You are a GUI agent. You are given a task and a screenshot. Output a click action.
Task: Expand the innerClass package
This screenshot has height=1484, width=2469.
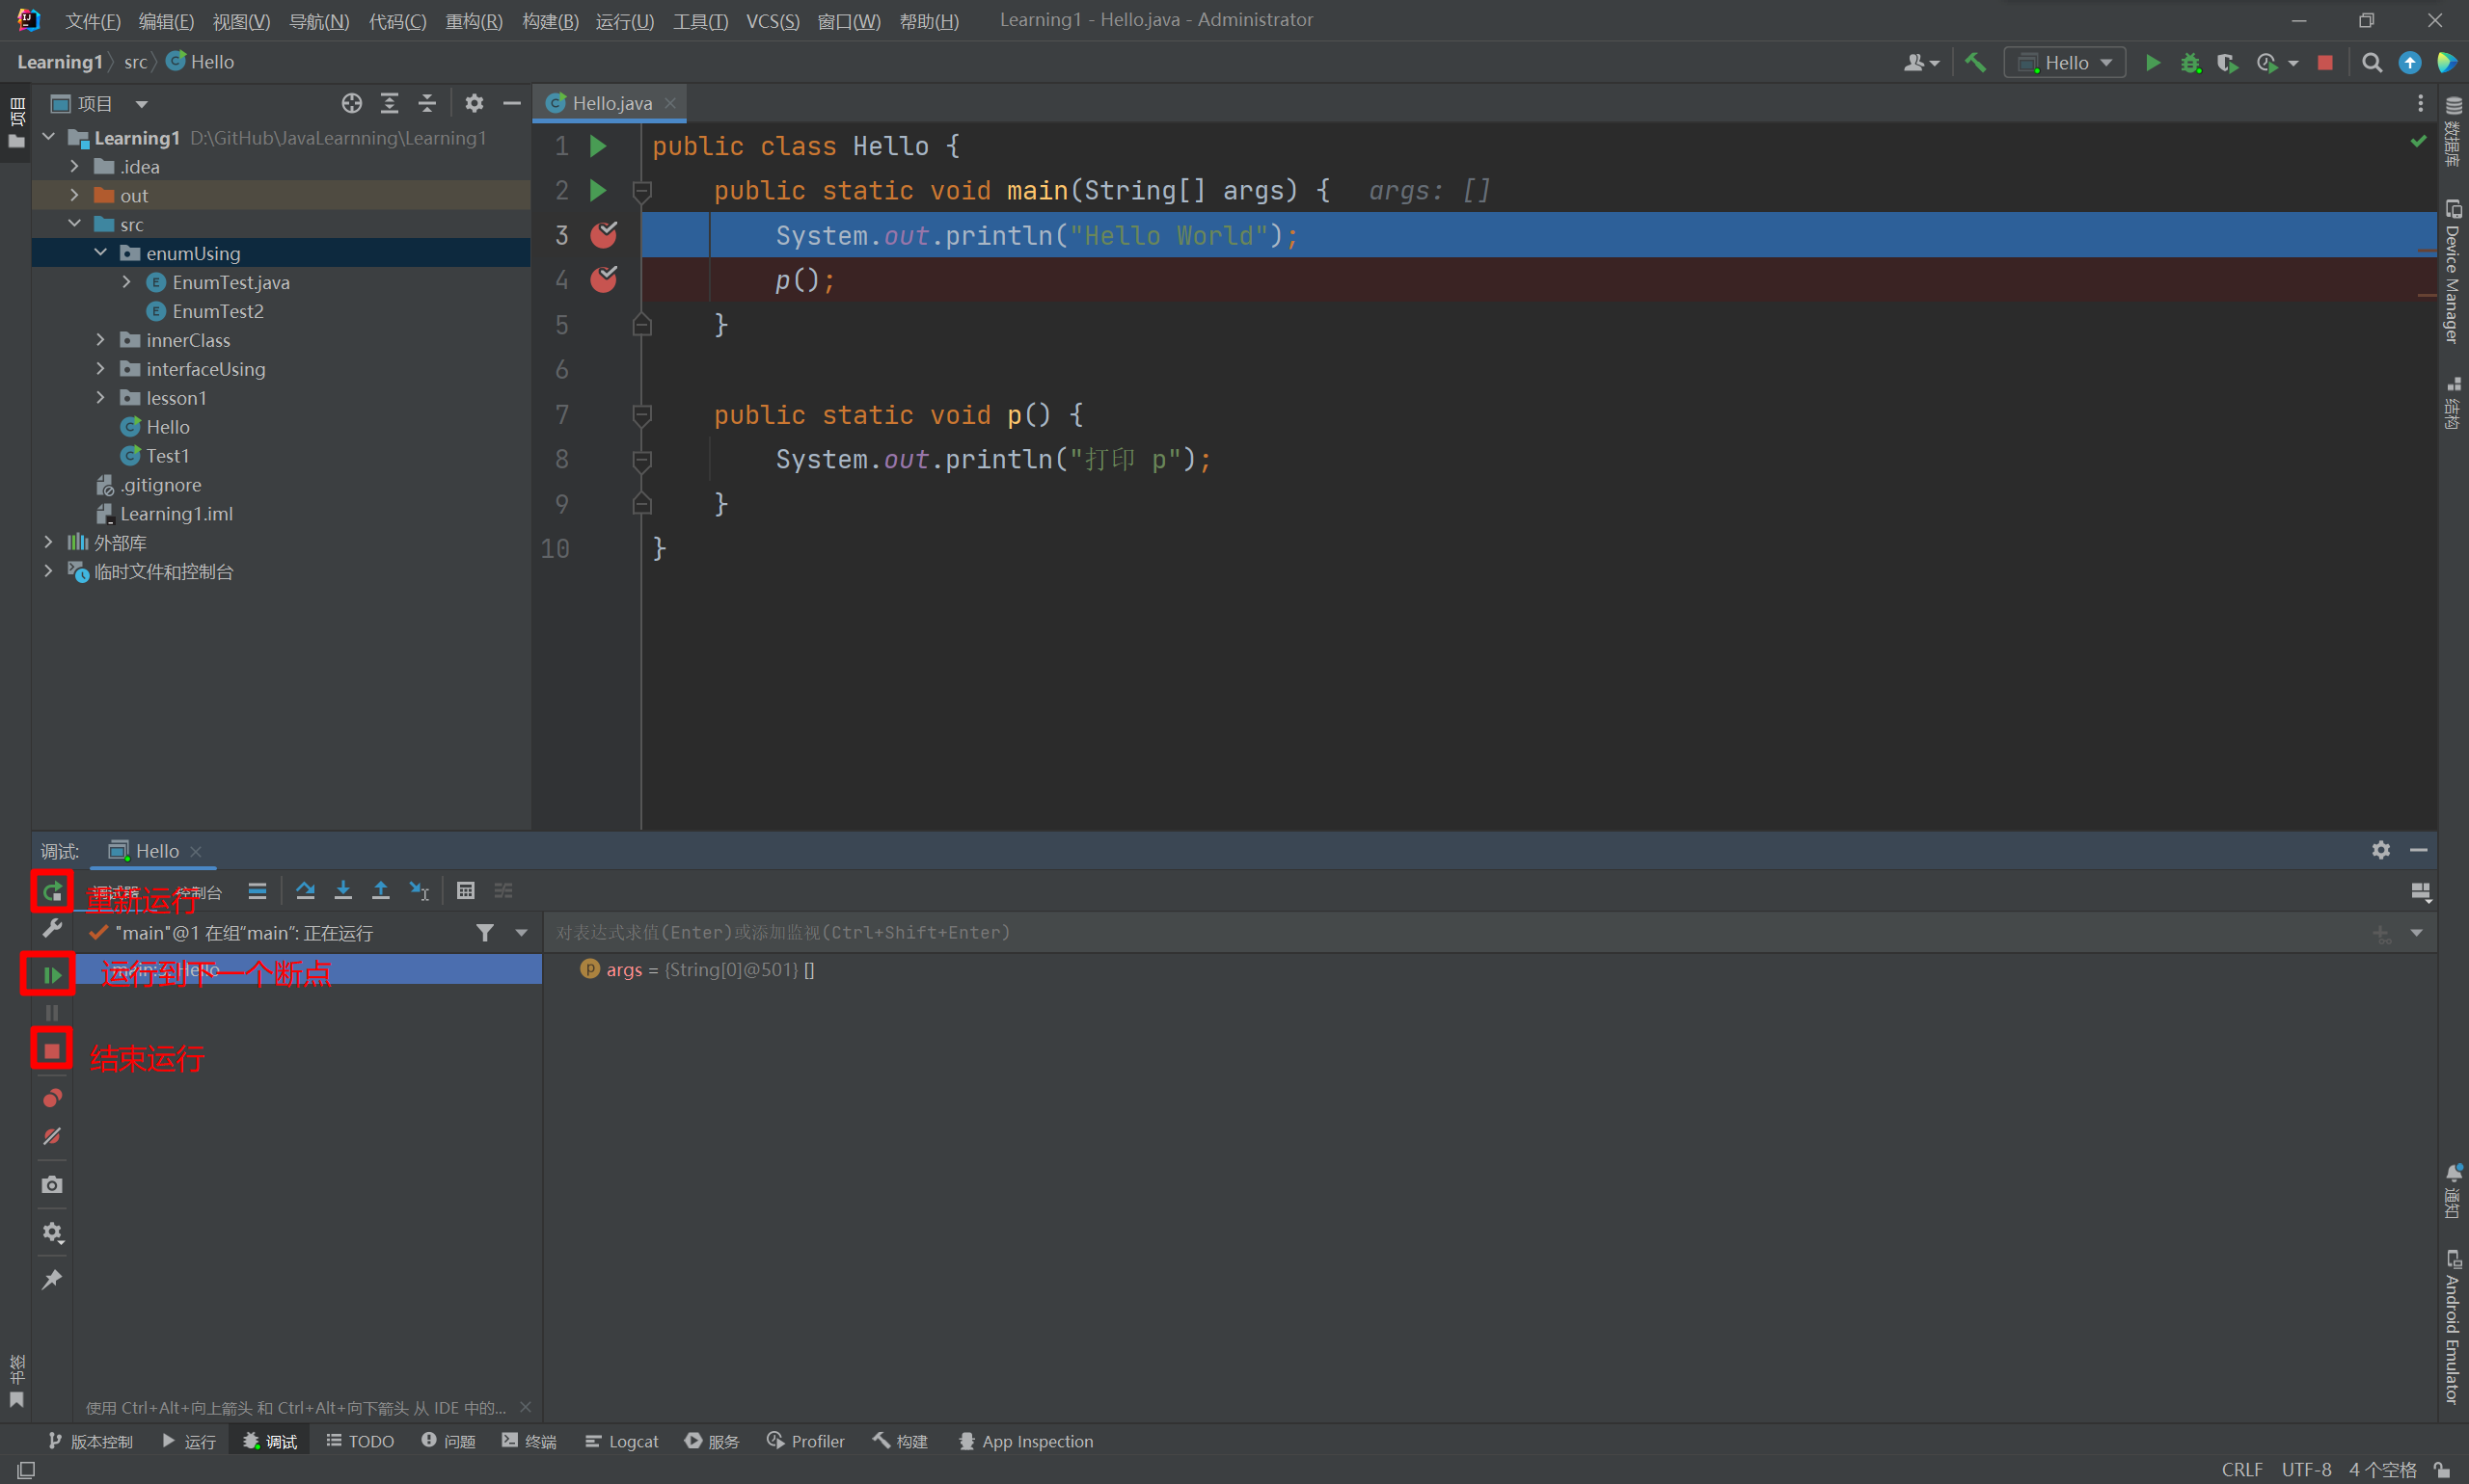click(x=100, y=340)
